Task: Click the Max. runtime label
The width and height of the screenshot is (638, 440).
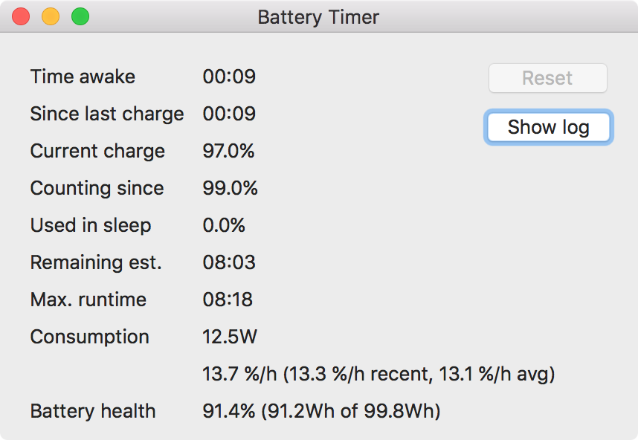Action: (88, 300)
